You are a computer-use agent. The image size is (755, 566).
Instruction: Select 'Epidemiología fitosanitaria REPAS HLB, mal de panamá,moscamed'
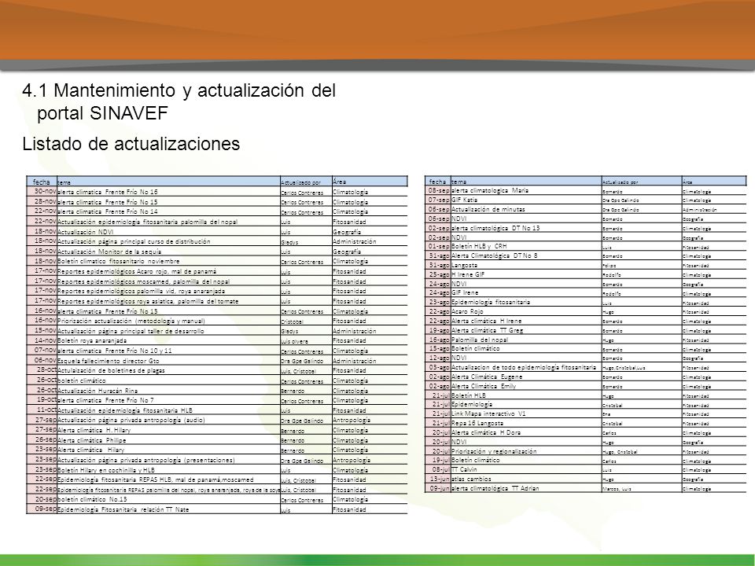(x=155, y=480)
